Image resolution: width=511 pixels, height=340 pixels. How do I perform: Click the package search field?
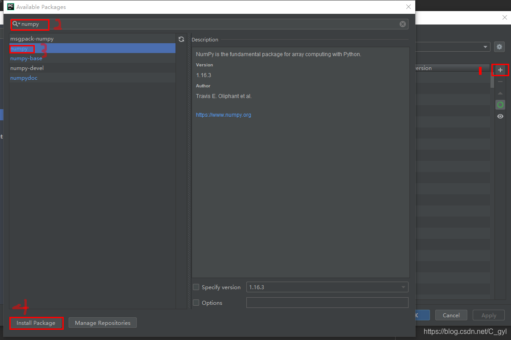[209, 24]
